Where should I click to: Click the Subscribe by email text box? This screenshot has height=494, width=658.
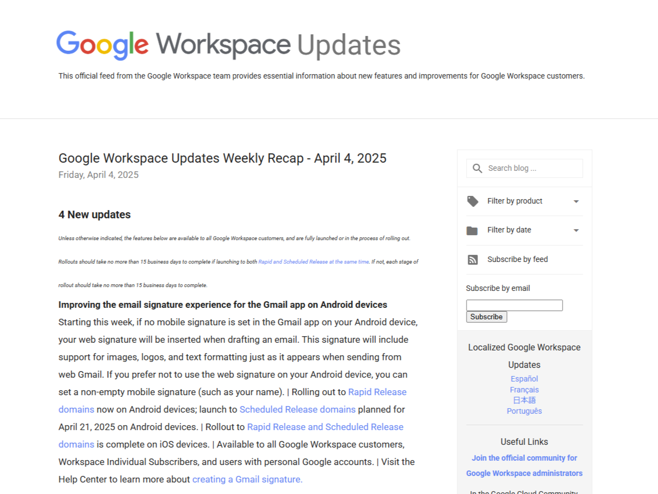point(514,305)
